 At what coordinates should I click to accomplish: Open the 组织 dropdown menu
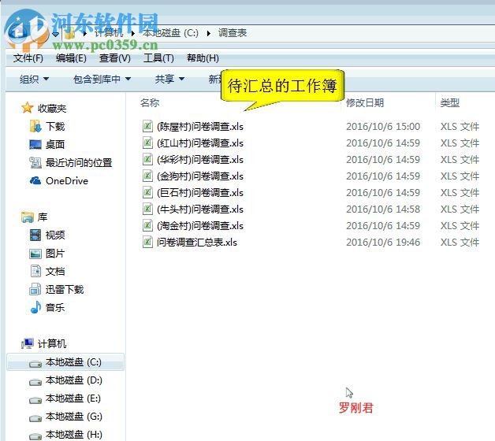coord(34,79)
